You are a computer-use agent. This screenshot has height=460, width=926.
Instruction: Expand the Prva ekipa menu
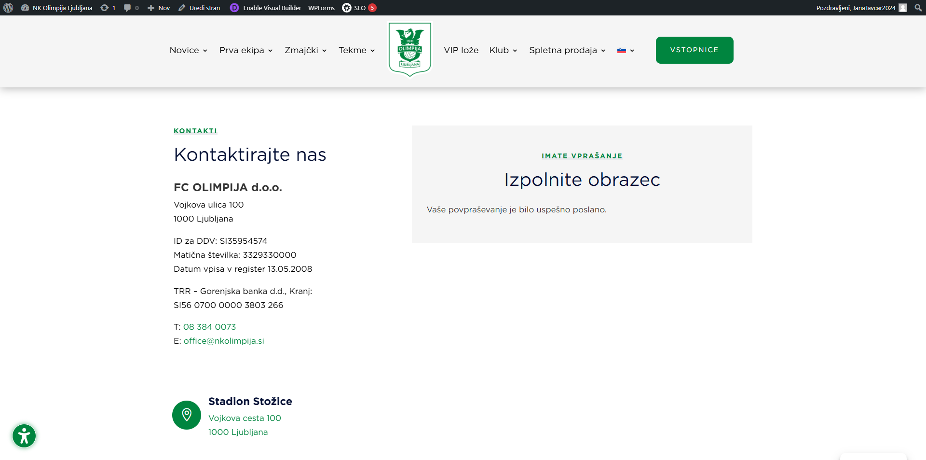246,50
